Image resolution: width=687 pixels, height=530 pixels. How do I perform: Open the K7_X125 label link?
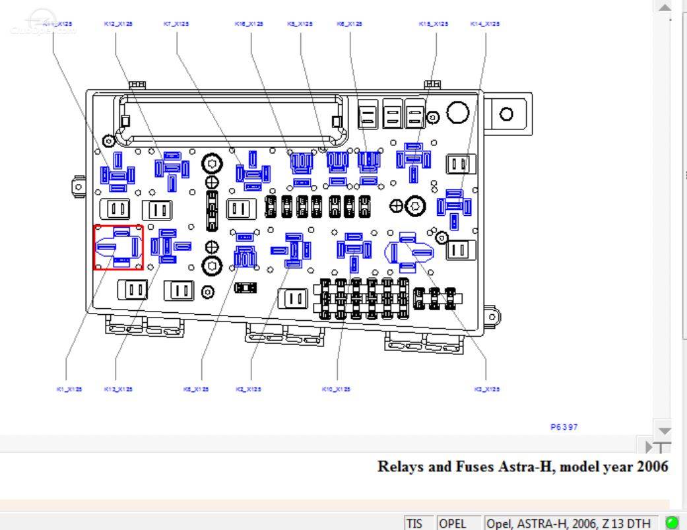[x=176, y=24]
